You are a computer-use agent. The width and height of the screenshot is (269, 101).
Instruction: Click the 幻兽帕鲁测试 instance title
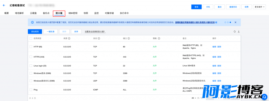tap(17, 5)
